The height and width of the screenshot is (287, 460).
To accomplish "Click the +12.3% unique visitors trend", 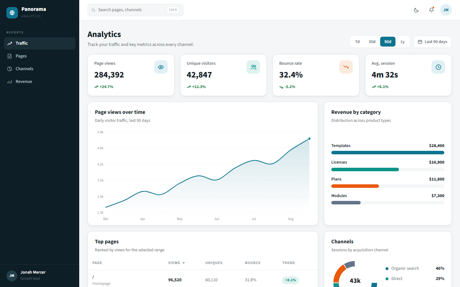I will (x=196, y=87).
